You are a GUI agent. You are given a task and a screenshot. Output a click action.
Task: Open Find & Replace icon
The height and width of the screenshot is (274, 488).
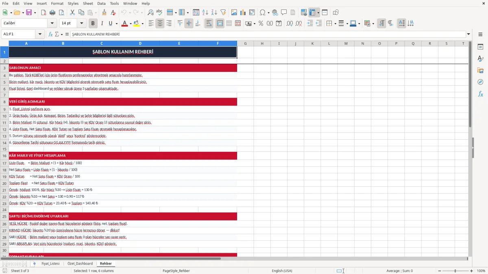(150, 13)
